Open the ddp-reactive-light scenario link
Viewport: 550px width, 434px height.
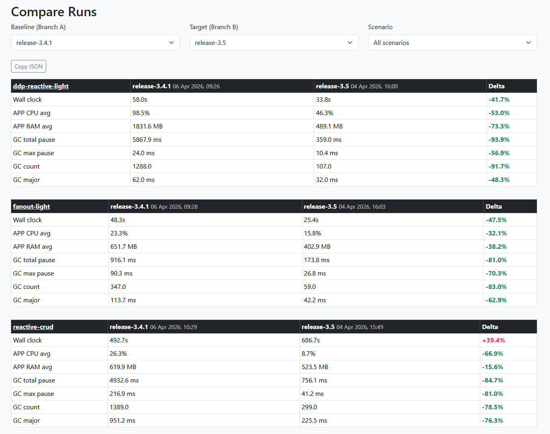tap(41, 86)
